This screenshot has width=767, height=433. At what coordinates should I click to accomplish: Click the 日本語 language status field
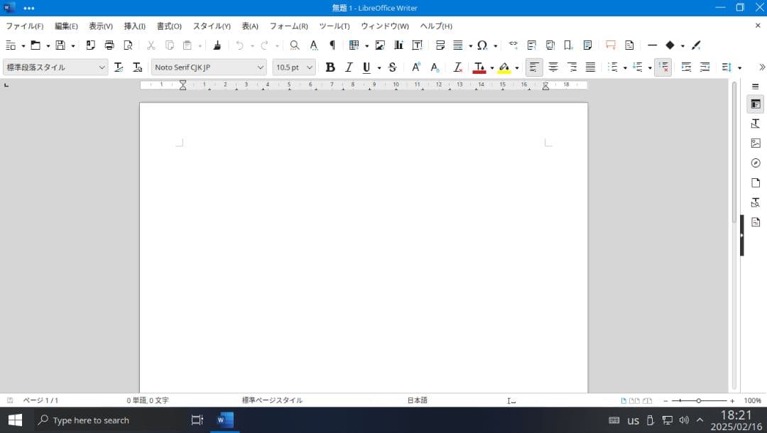417,400
